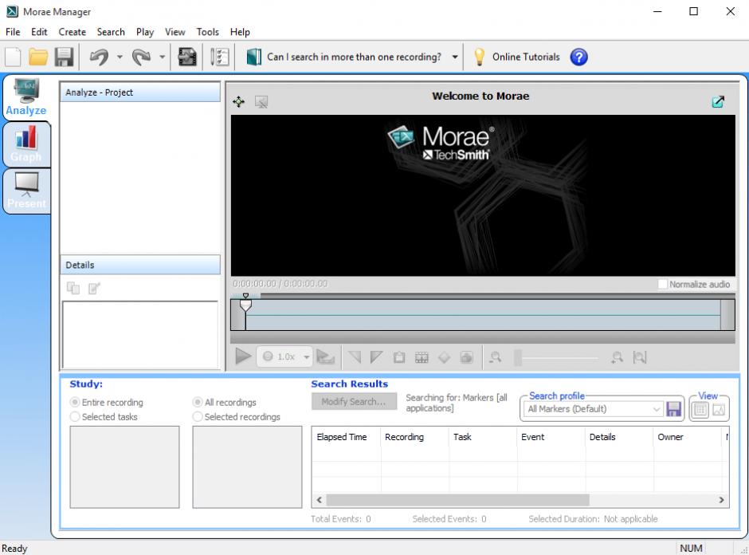
Task: Select the All recordings radio button
Action: pyautogui.click(x=198, y=402)
